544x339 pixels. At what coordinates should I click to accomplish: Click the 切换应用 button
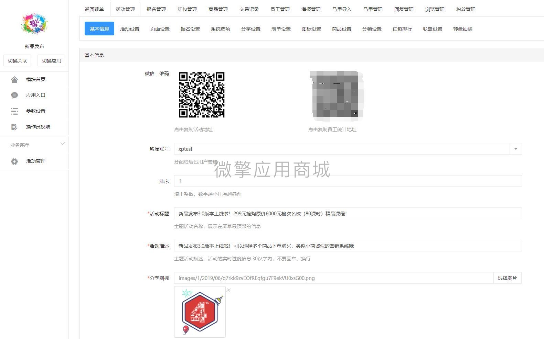(52, 61)
